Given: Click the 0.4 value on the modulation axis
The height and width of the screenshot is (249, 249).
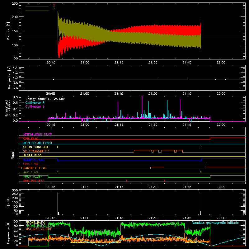Looking at the screenshot, I should click(x=15, y=109).
